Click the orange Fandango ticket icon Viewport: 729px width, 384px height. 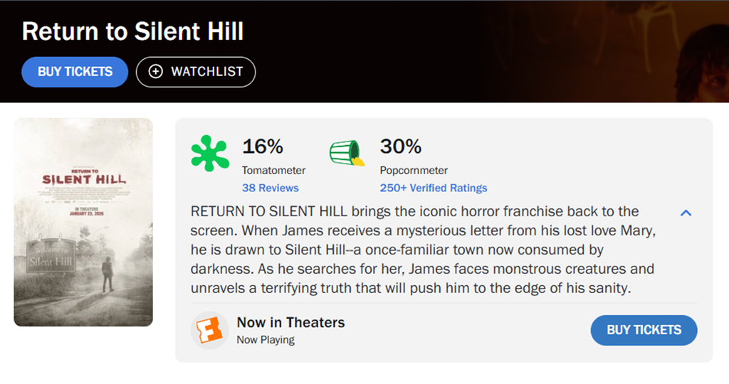coord(210,331)
